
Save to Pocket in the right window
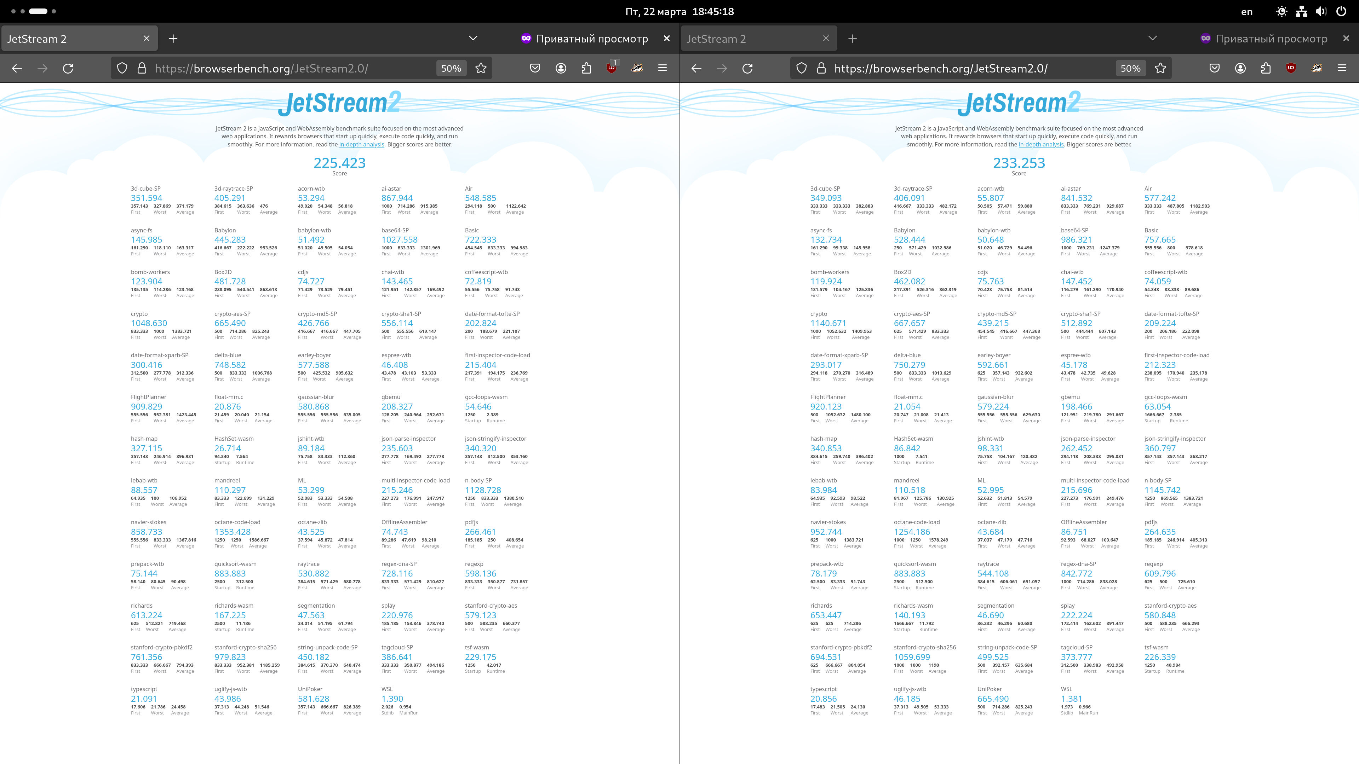(1215, 68)
